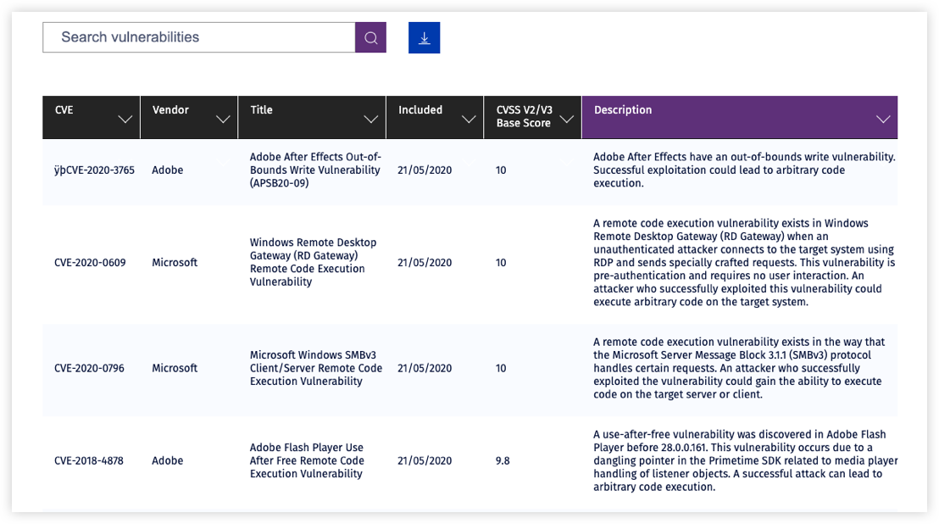Select the included date for CVE-2020-3765

[x=425, y=170]
